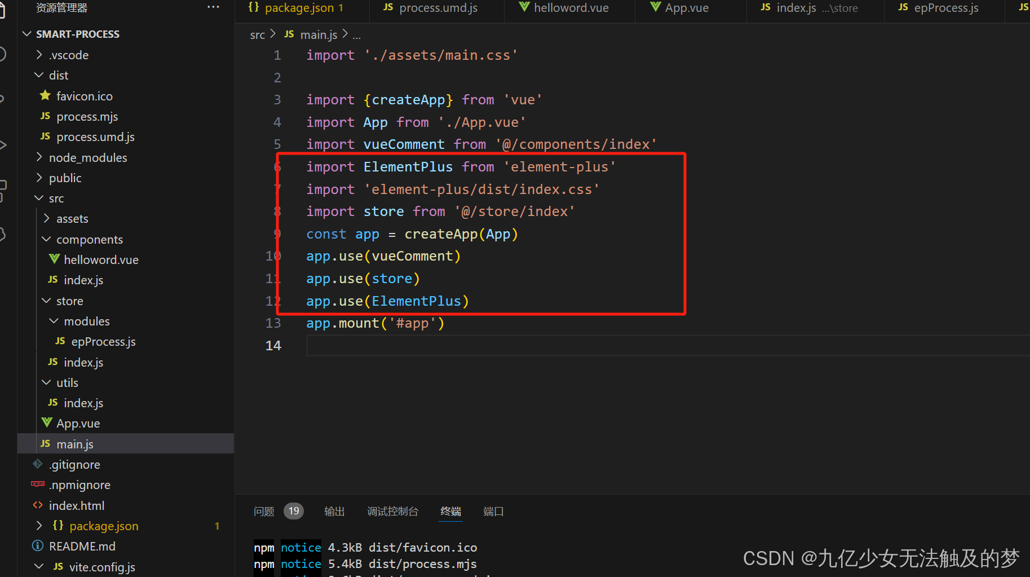This screenshot has height=577, width=1030.
Task: Open index.js under utils folder
Action: click(x=83, y=403)
